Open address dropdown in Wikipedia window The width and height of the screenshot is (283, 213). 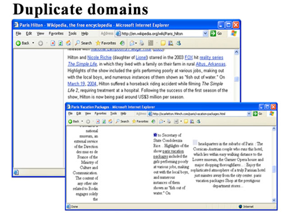[205, 34]
